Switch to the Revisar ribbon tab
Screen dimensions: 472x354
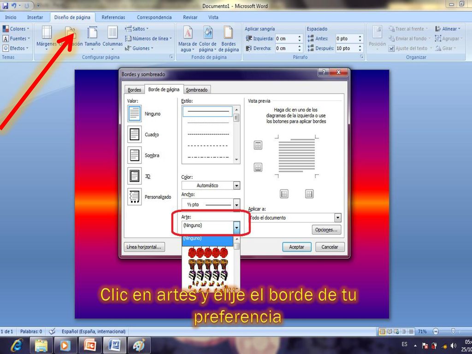(x=190, y=17)
